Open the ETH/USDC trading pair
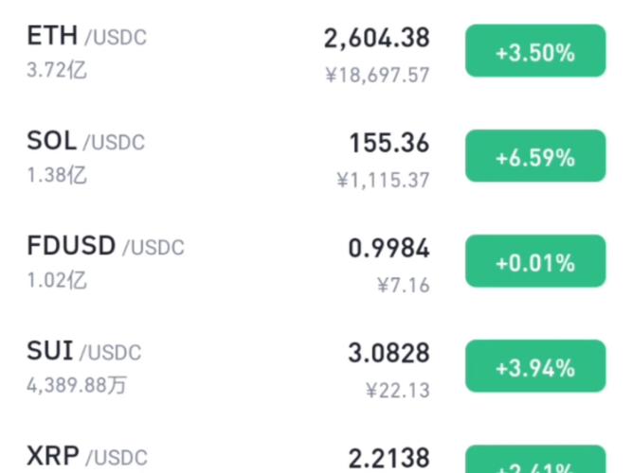The image size is (632, 473). [x=87, y=38]
